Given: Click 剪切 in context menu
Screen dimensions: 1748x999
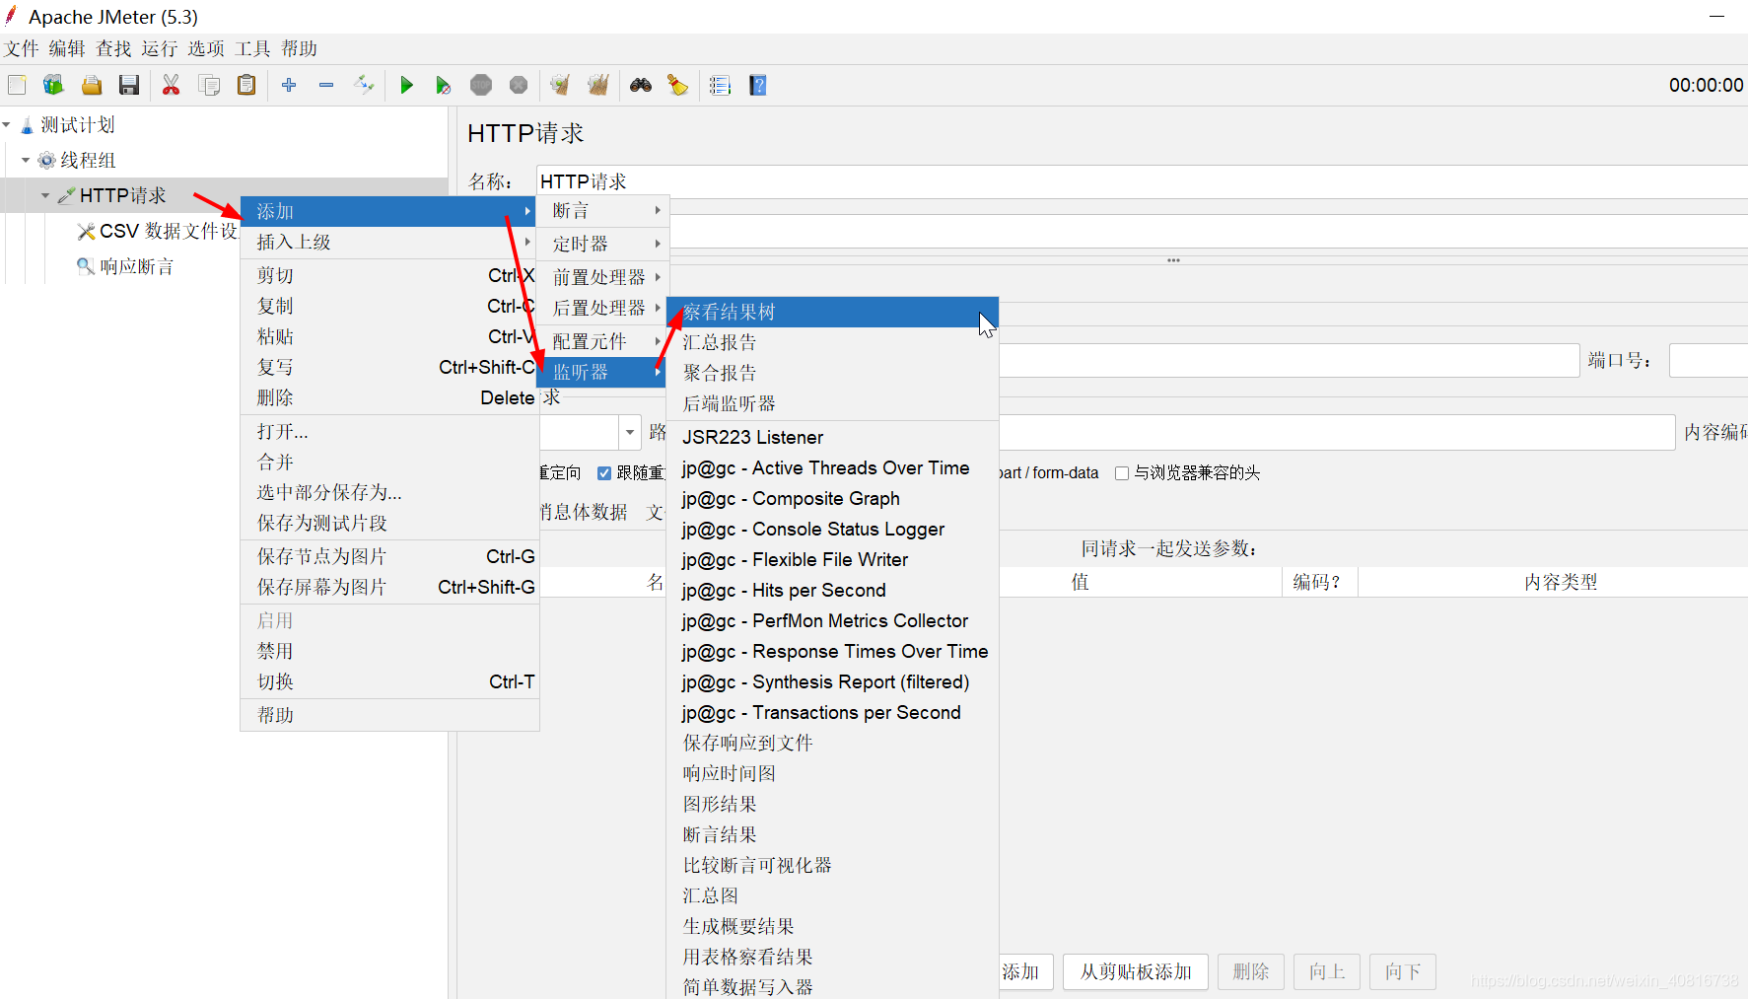Looking at the screenshot, I should coord(389,275).
